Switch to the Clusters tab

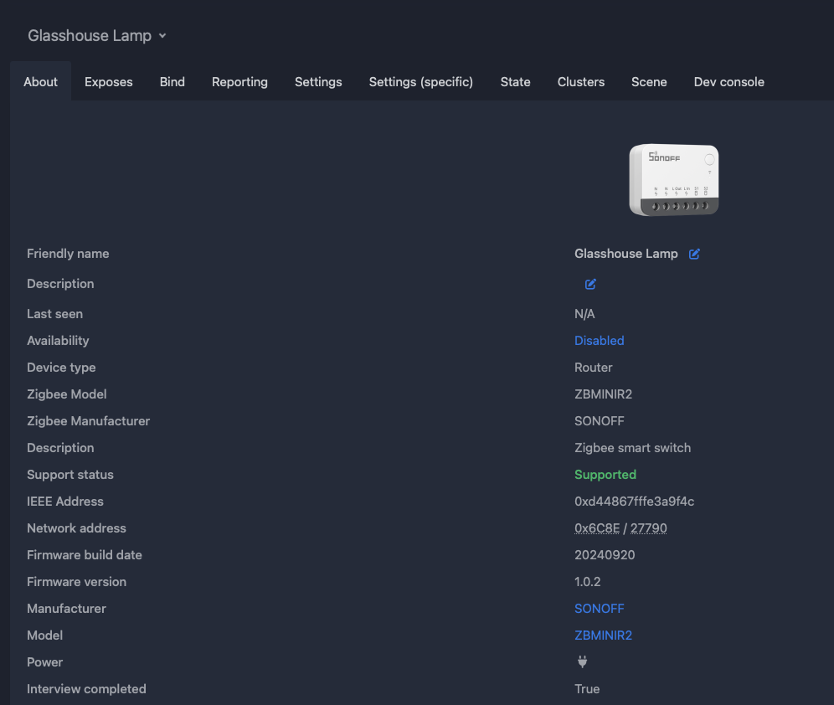point(581,82)
